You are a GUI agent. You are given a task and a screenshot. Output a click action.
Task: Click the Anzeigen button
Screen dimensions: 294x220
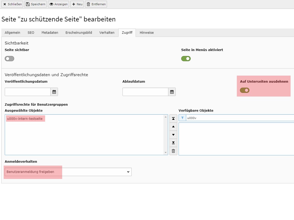[58, 4]
